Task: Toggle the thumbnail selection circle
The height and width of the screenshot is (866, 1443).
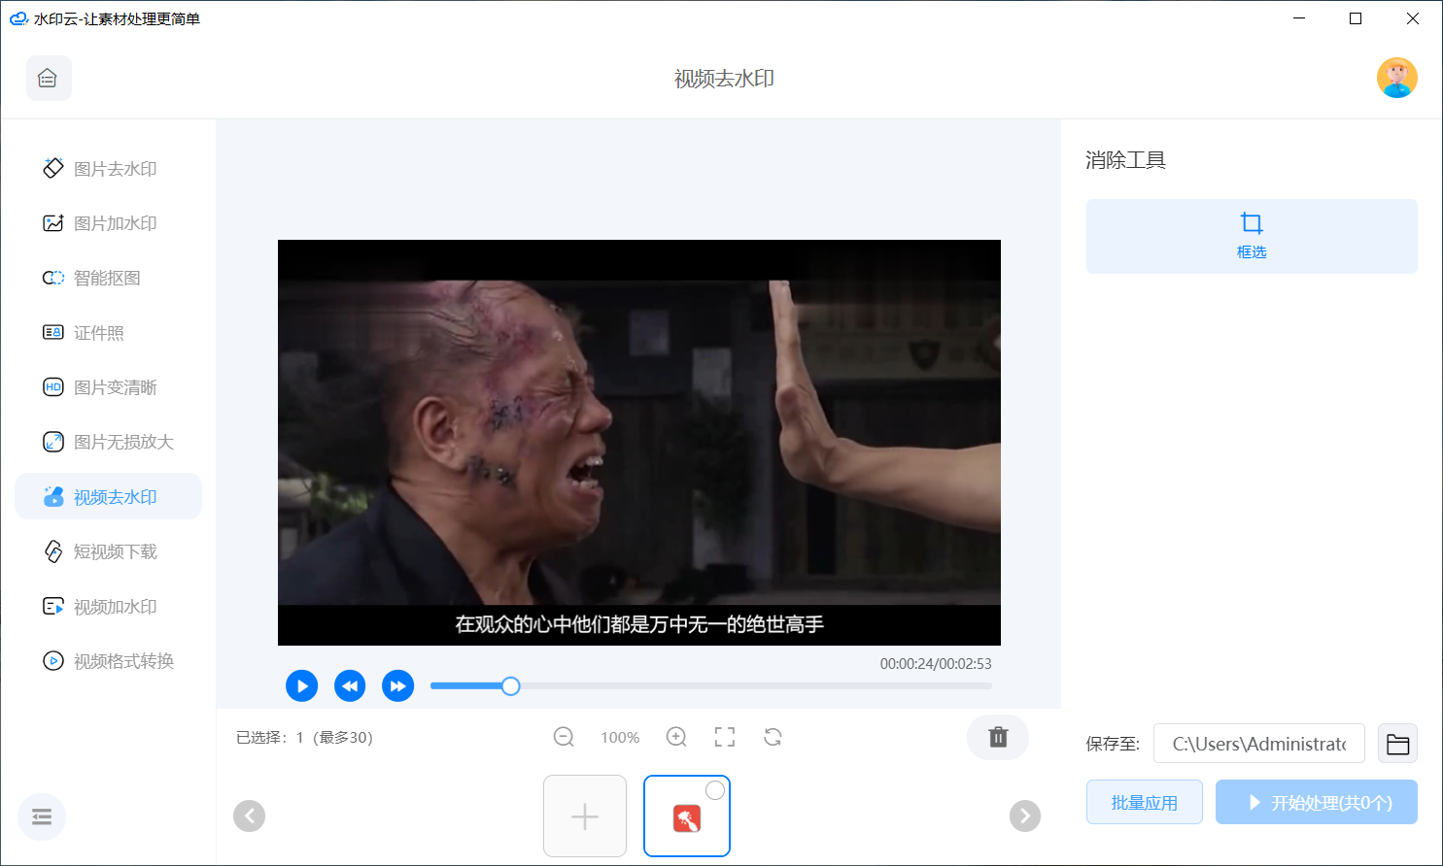Action: [x=715, y=790]
